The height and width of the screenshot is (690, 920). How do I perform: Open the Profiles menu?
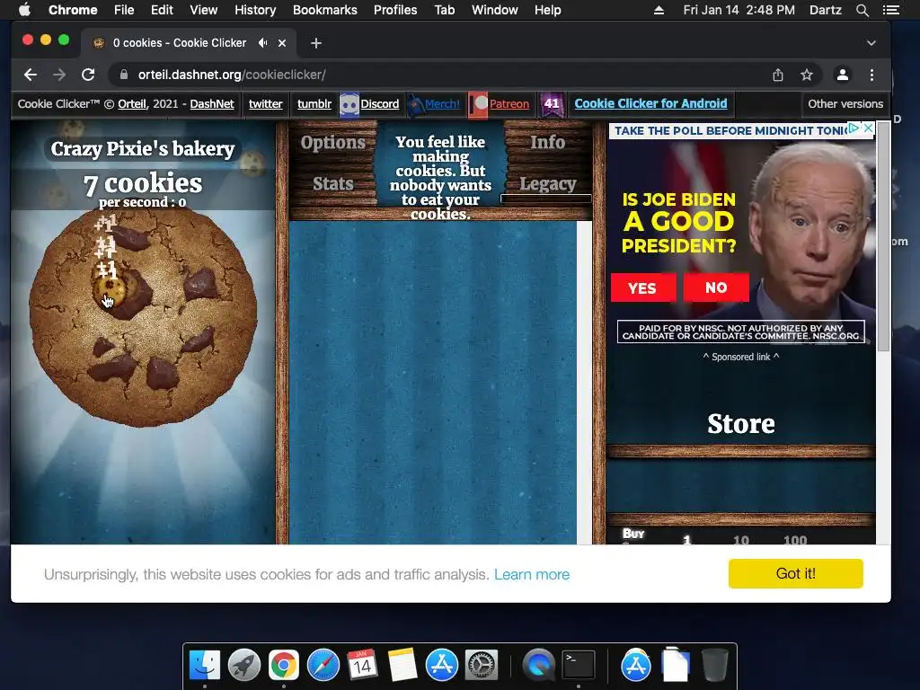395,10
